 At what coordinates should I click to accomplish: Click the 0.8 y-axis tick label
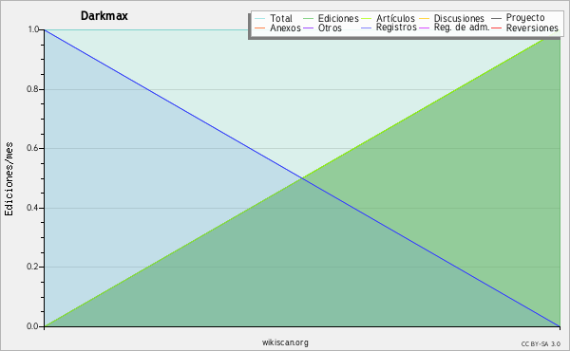pos(32,89)
